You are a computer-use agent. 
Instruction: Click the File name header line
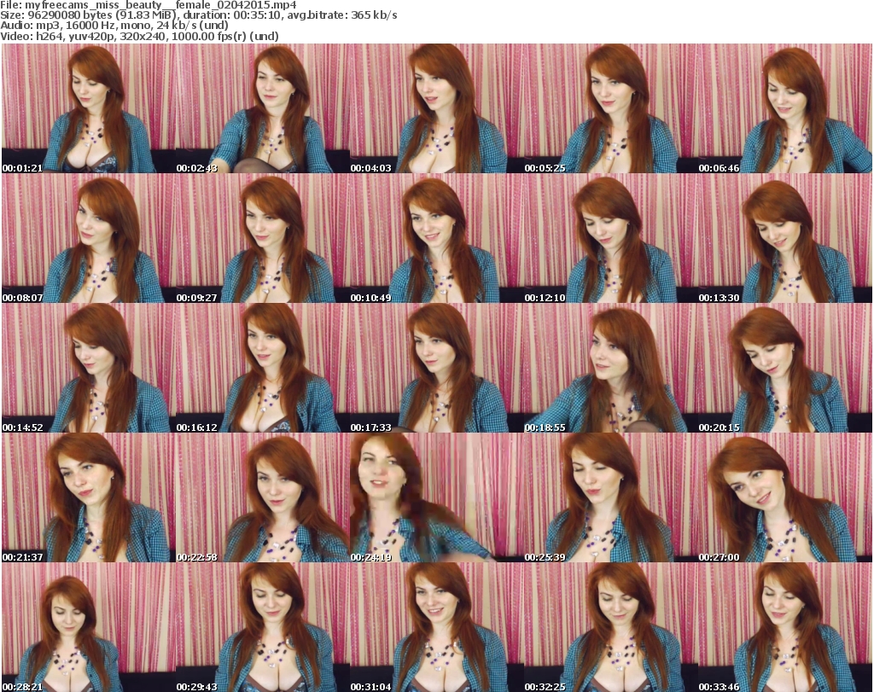pyautogui.click(x=149, y=5)
